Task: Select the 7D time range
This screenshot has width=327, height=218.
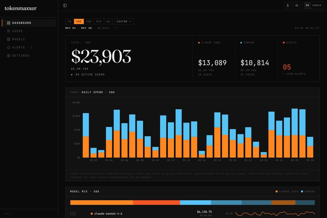Action: (69, 21)
